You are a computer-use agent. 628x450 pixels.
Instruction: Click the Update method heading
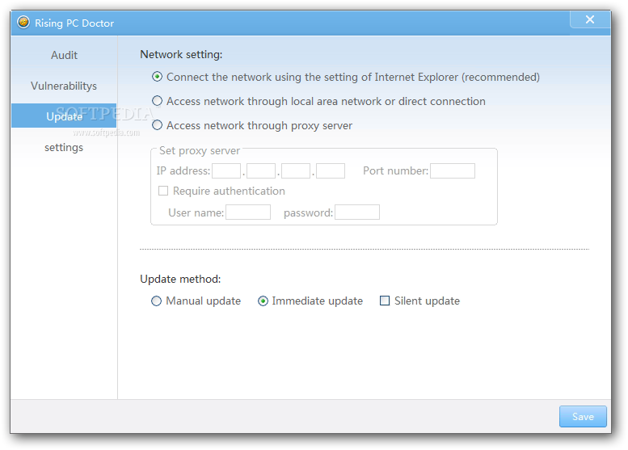pos(180,279)
